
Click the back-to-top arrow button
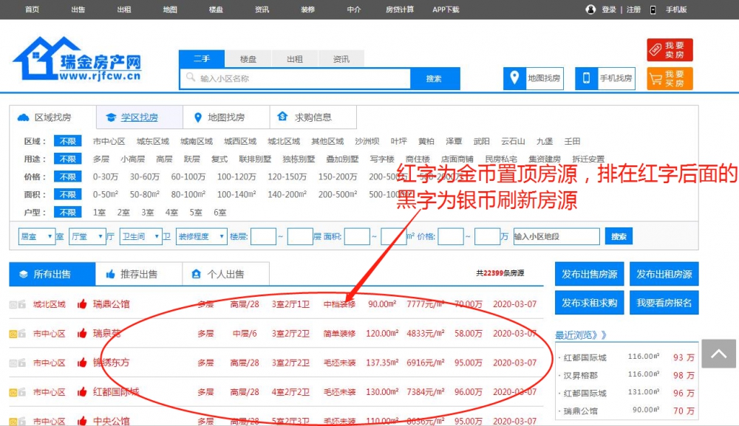click(x=718, y=354)
